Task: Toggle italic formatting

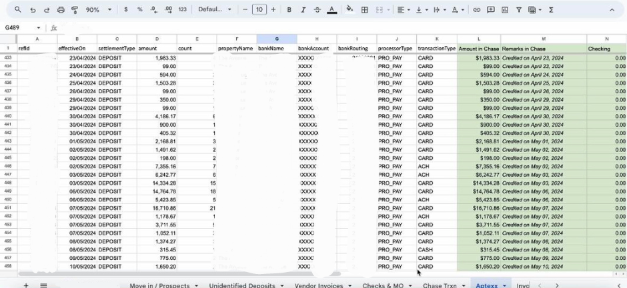Action: pos(303,9)
